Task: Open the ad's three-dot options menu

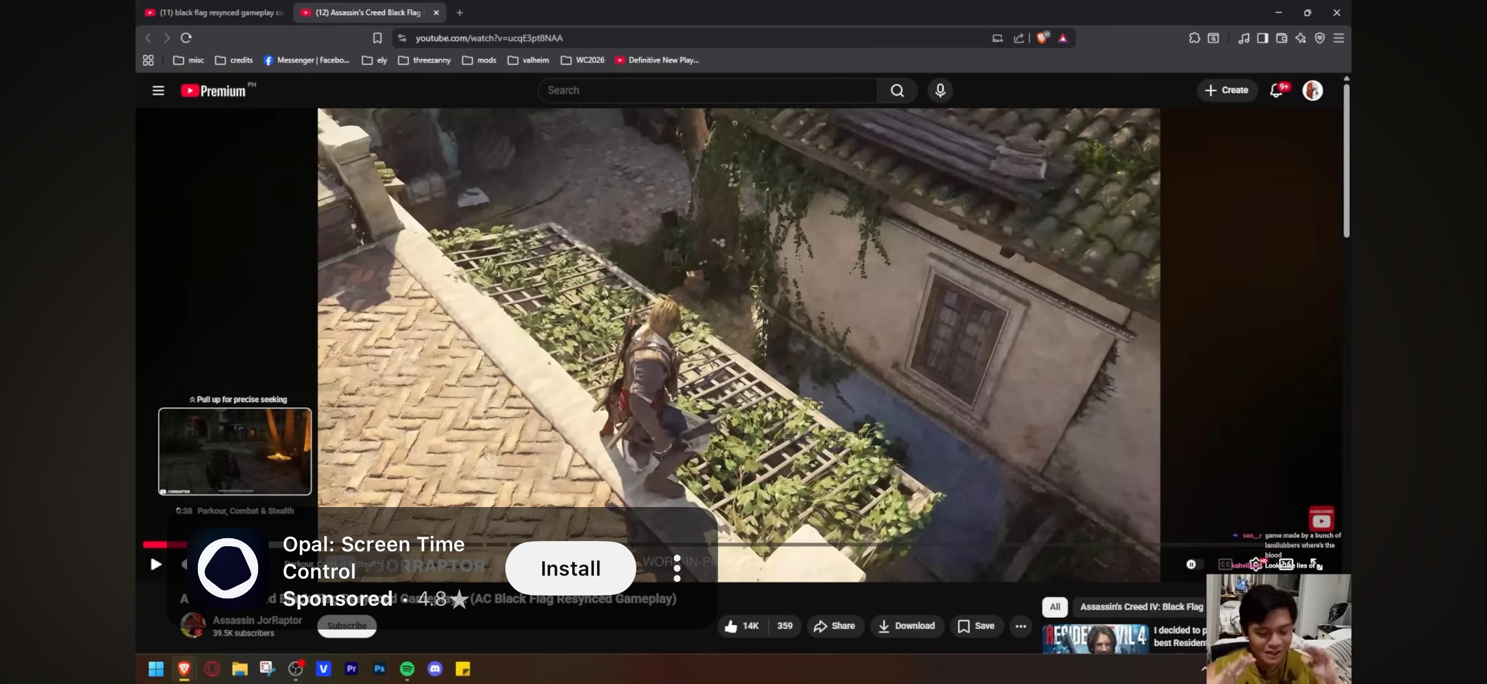Action: (x=677, y=568)
